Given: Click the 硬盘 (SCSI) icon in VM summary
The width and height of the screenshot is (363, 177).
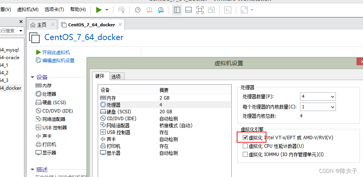Looking at the screenshot, I should point(39,103).
